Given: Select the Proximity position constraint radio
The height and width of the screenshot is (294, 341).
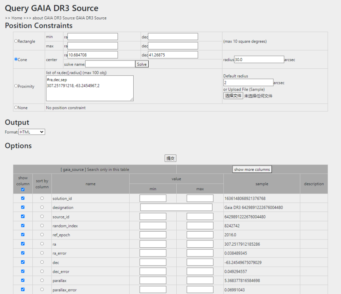Looking at the screenshot, I should coord(16,86).
